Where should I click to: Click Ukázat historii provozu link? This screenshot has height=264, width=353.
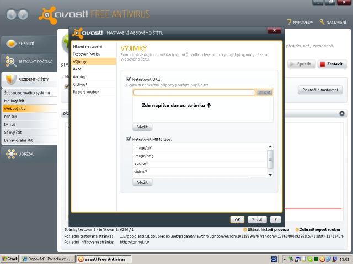click(x=266, y=230)
